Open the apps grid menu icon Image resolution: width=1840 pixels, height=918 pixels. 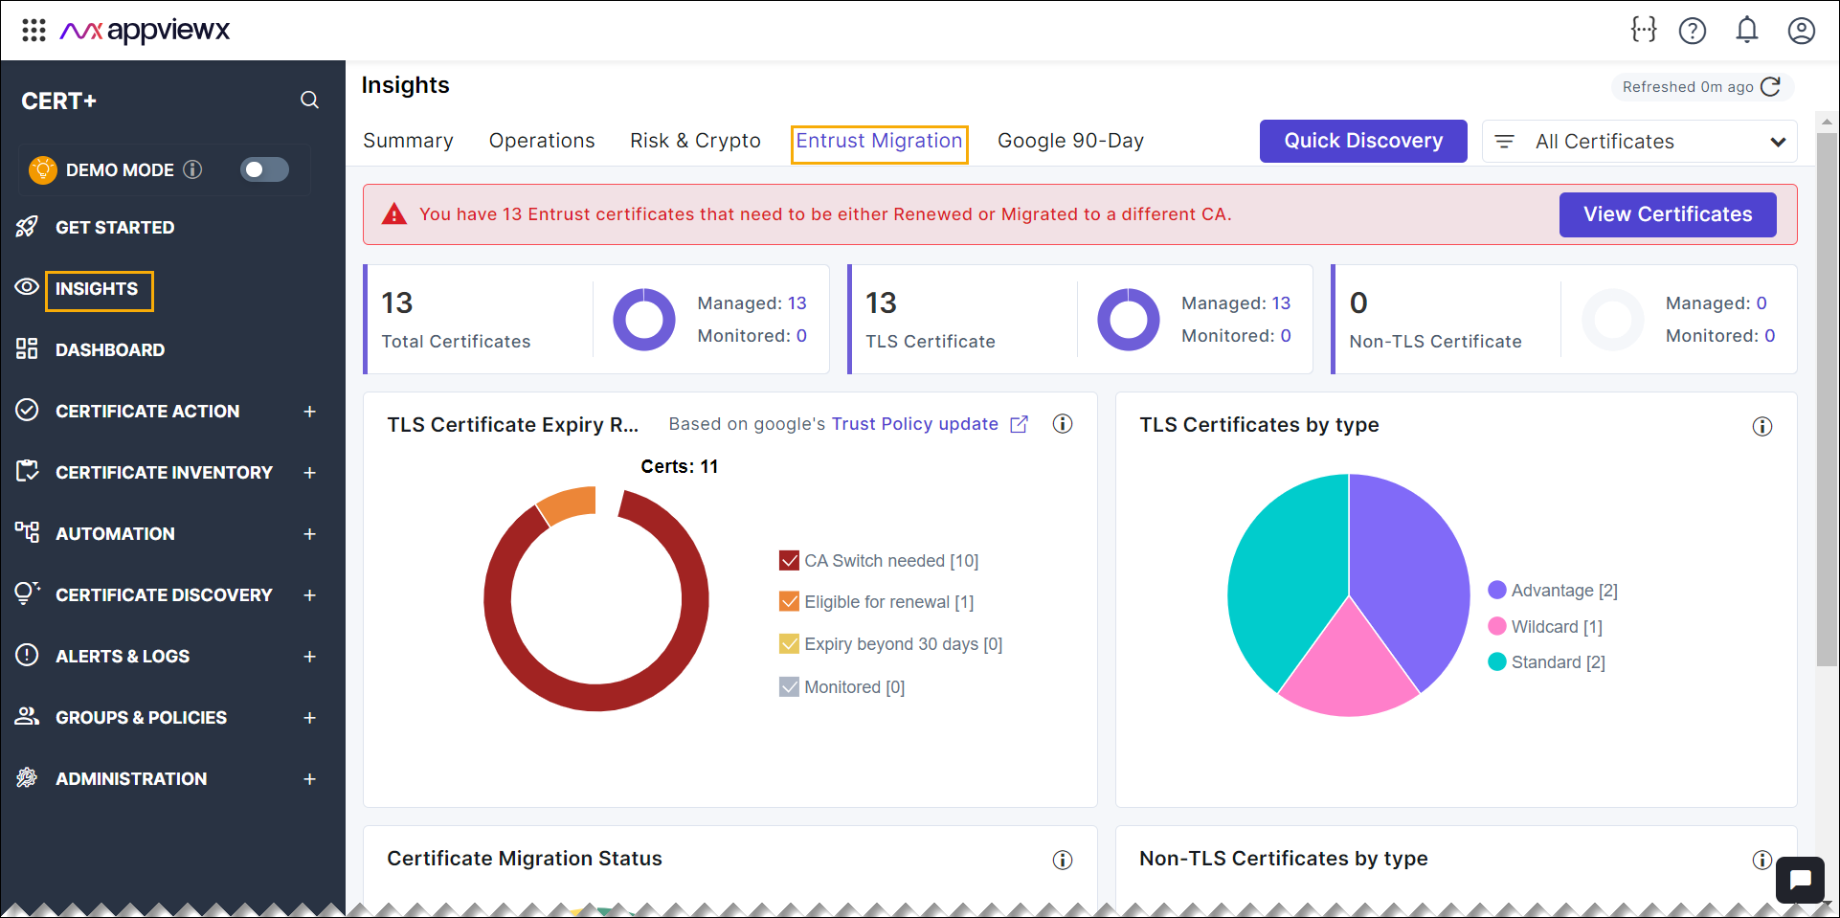click(34, 31)
